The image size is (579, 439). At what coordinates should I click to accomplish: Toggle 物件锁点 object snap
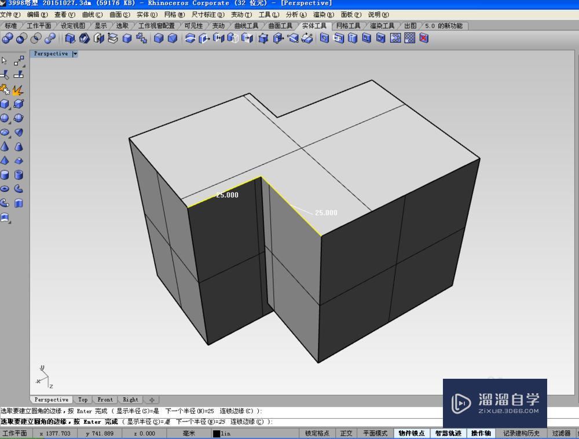point(411,433)
